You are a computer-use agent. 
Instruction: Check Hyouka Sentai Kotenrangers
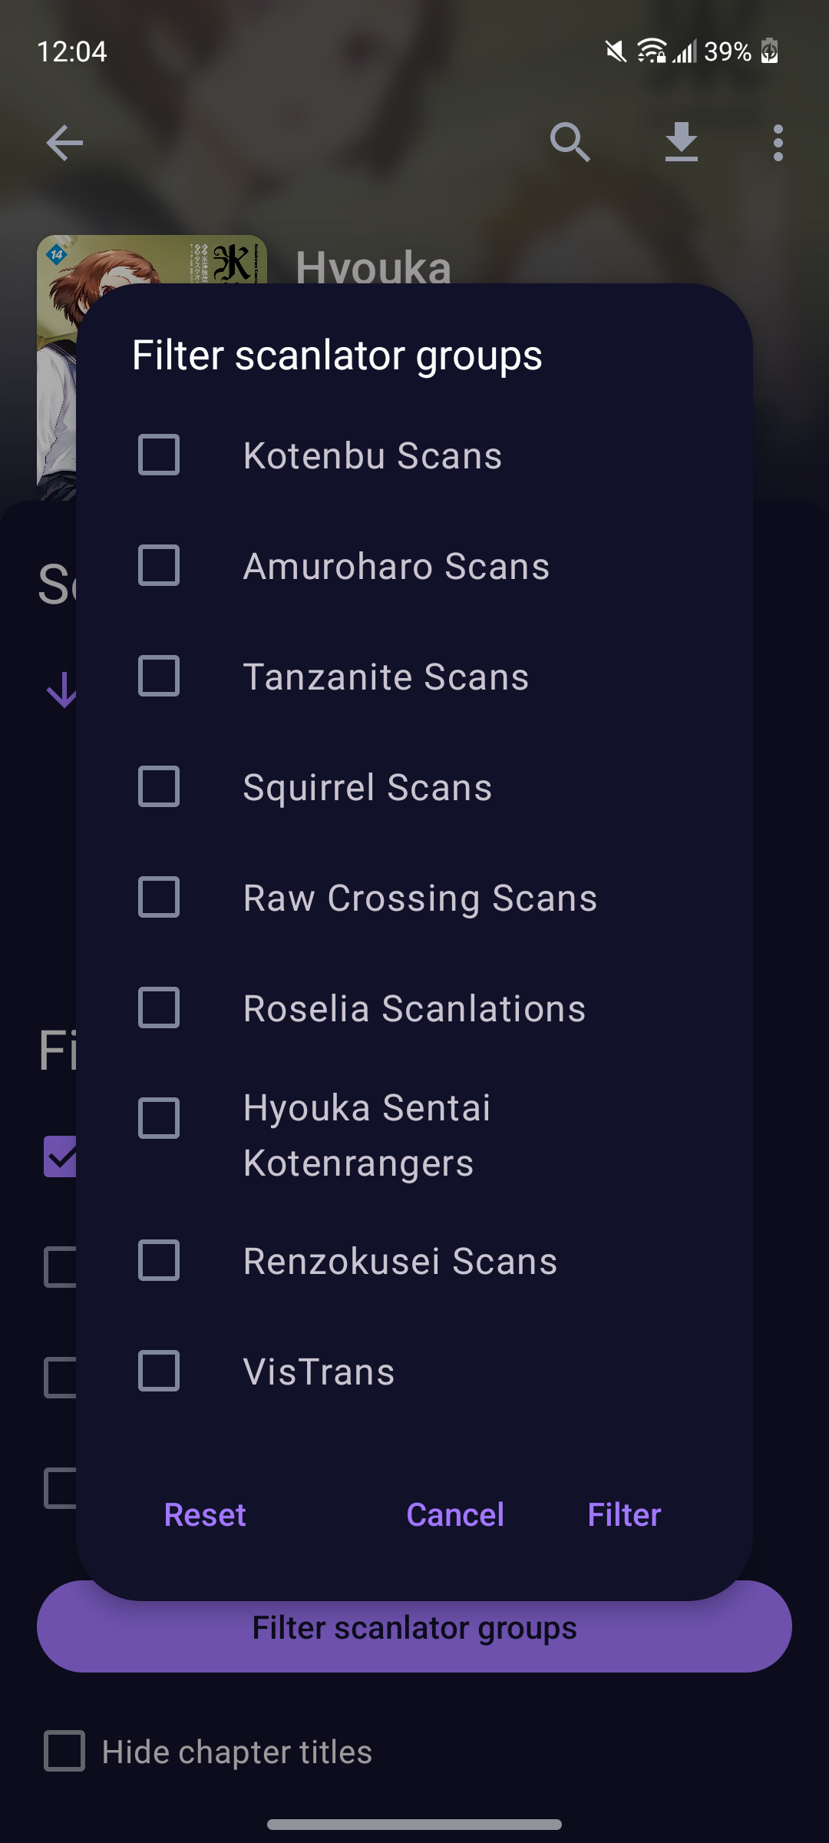pyautogui.click(x=158, y=1119)
